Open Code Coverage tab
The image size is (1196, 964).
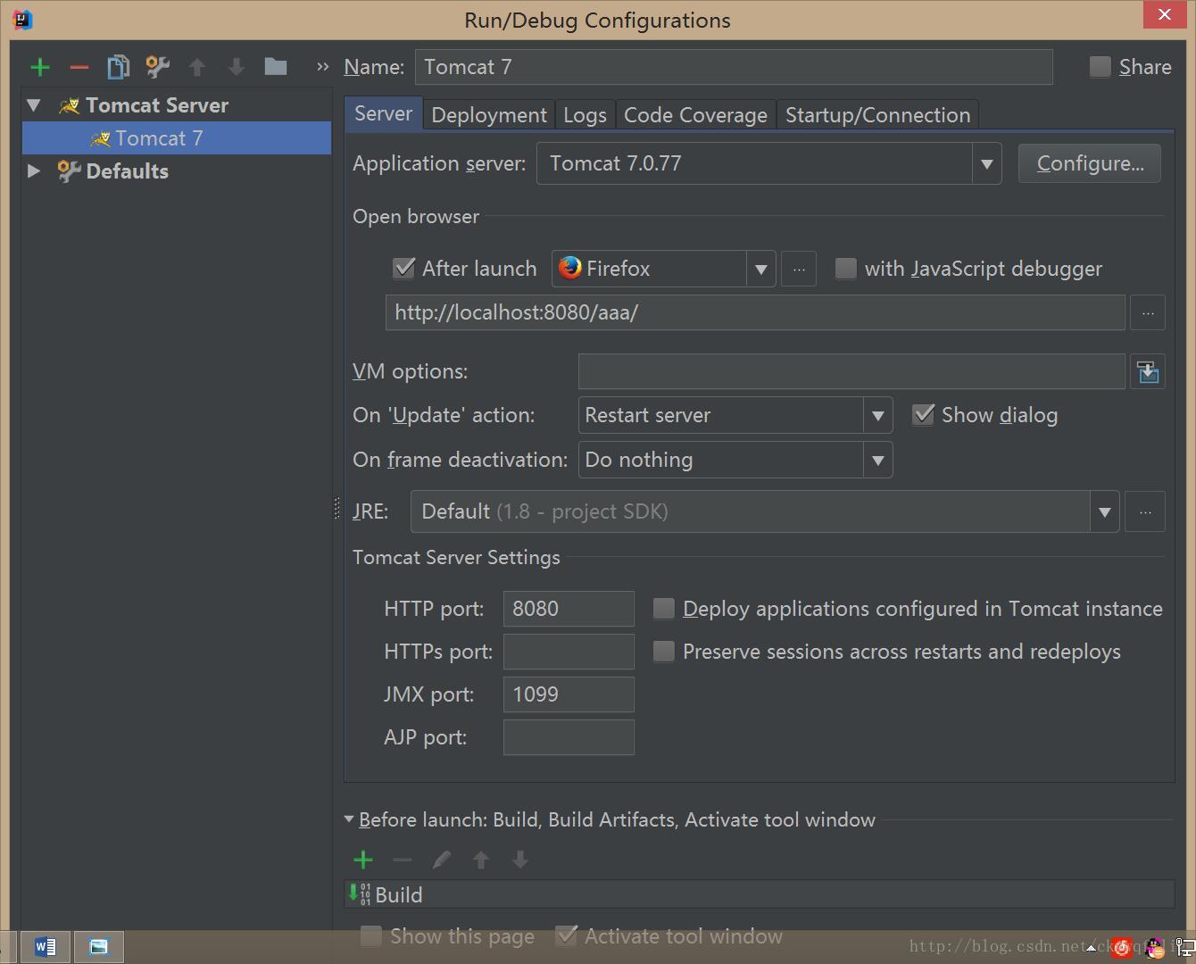(x=695, y=115)
